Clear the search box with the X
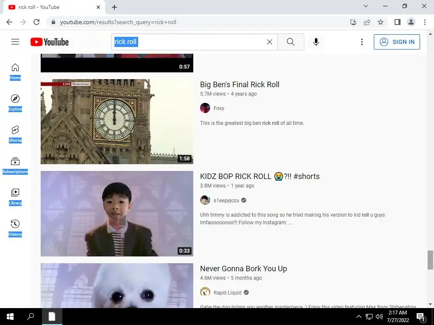This screenshot has width=434, height=325. pos(269,42)
